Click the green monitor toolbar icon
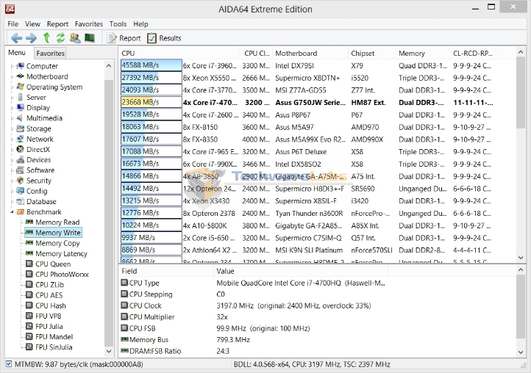The image size is (531, 373). click(x=90, y=38)
